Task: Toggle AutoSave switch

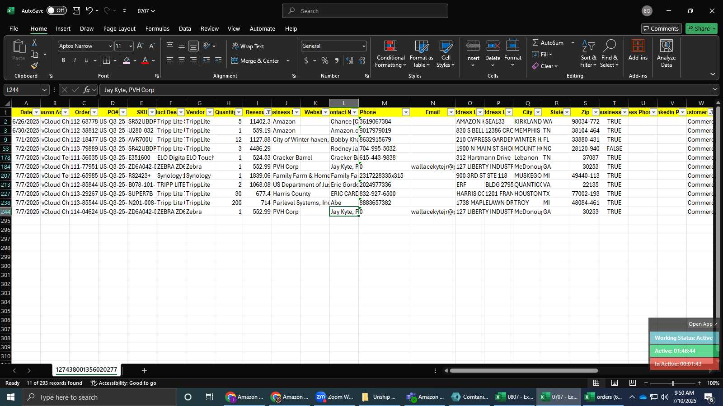Action: (x=56, y=10)
